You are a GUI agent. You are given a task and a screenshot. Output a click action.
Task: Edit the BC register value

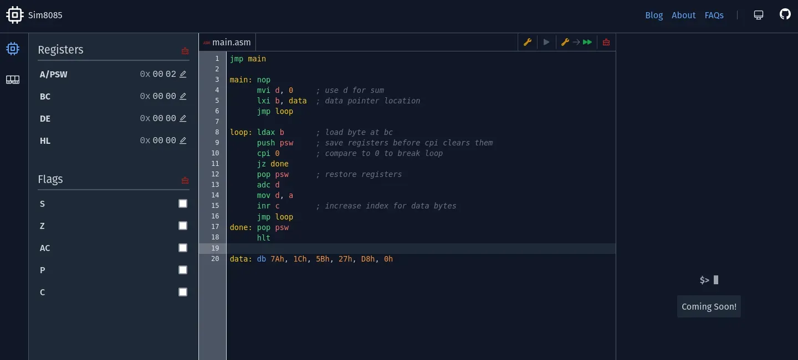[x=183, y=96]
